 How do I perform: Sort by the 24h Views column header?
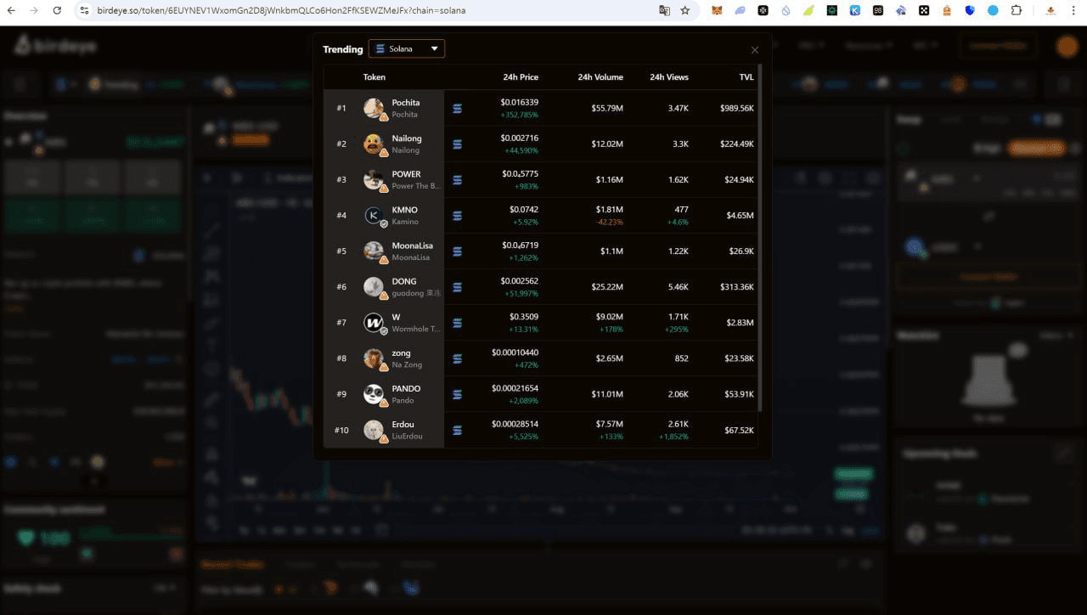pyautogui.click(x=669, y=77)
